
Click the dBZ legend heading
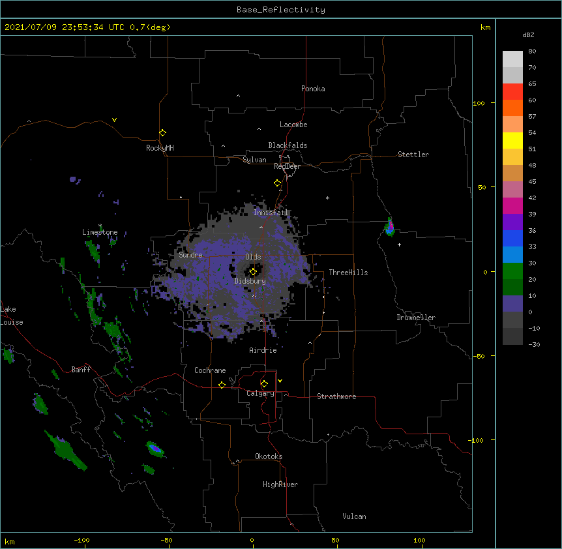(528, 35)
